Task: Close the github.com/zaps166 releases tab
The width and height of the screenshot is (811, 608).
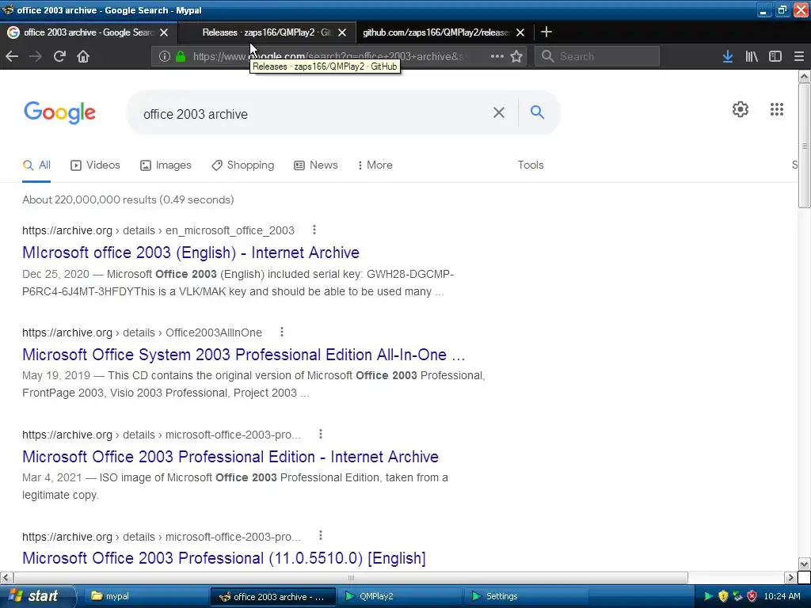Action: point(520,32)
